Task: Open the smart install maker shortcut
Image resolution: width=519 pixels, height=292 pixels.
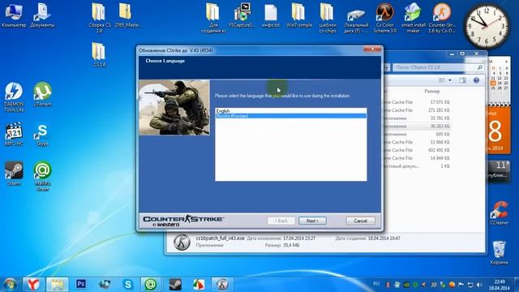Action: 413,18
